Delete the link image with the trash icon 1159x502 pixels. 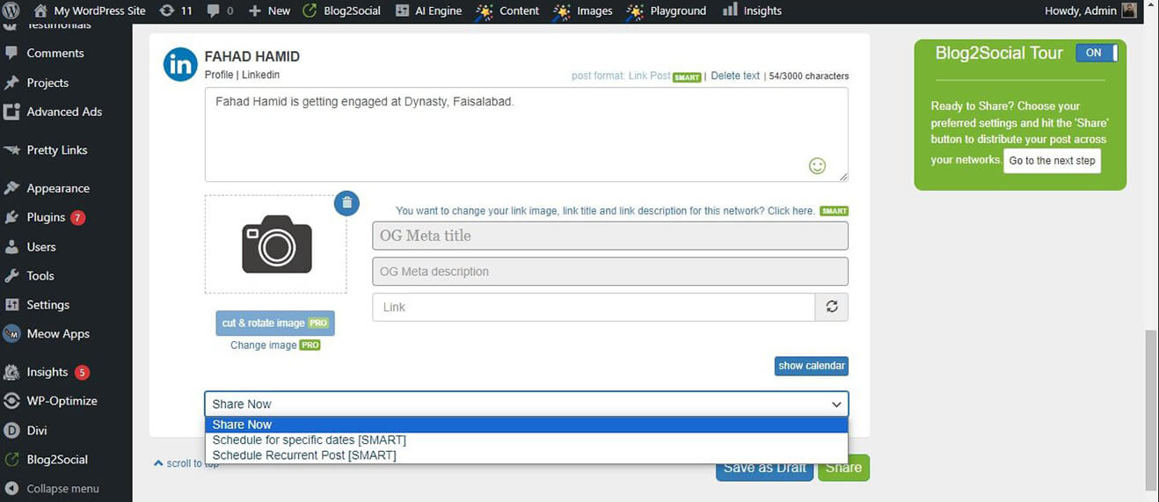pos(346,203)
